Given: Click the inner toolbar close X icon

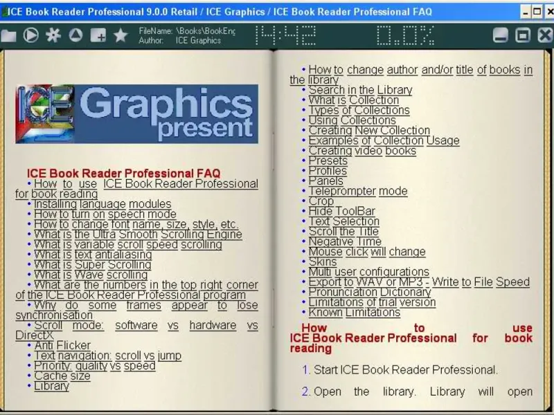Looking at the screenshot, I should point(545,35).
